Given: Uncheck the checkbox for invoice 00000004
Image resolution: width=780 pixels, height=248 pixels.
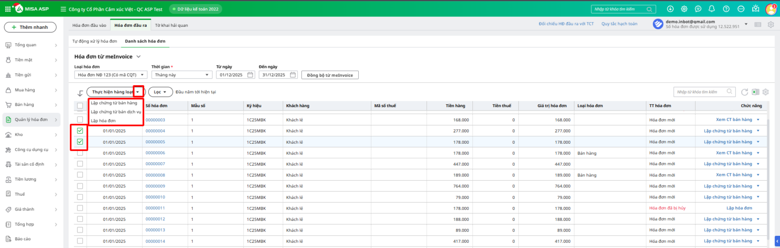Looking at the screenshot, I should 80,131.
